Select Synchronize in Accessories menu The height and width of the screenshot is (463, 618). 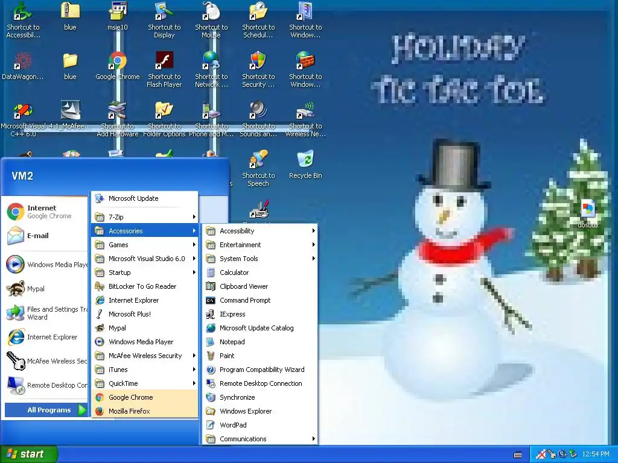[260, 397]
